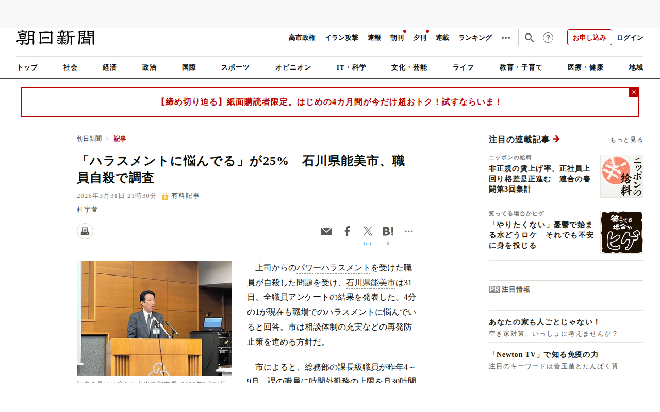
Task: Go to the 国際 section tab
Action: [189, 67]
